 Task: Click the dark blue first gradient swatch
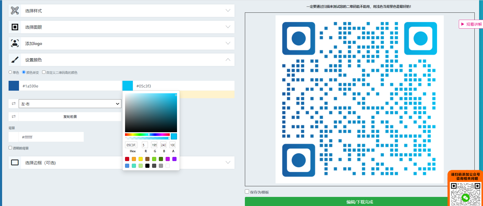14,86
